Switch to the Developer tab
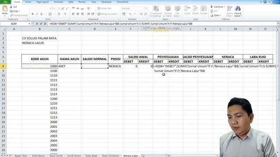Screen dimensions: 280x157 click(106, 2)
